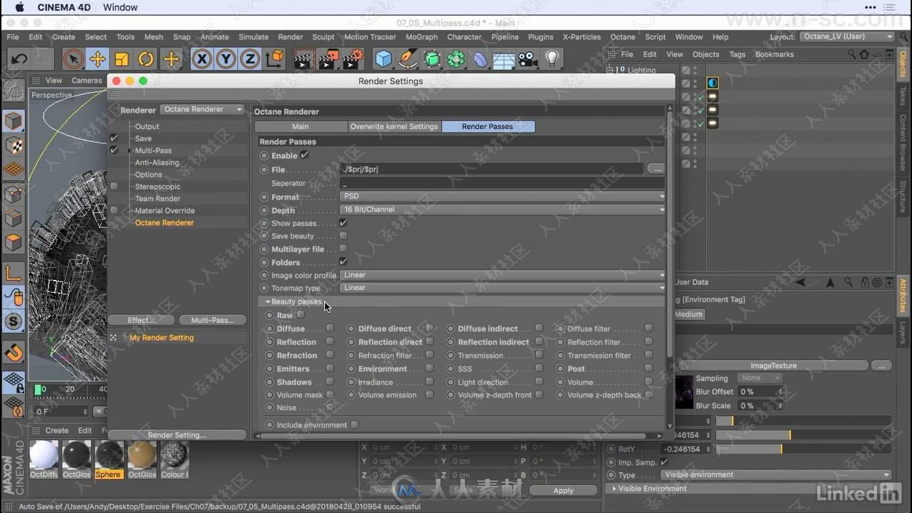Image resolution: width=912 pixels, height=513 pixels.
Task: Open the Type Visible environment dropdown
Action: click(x=775, y=475)
